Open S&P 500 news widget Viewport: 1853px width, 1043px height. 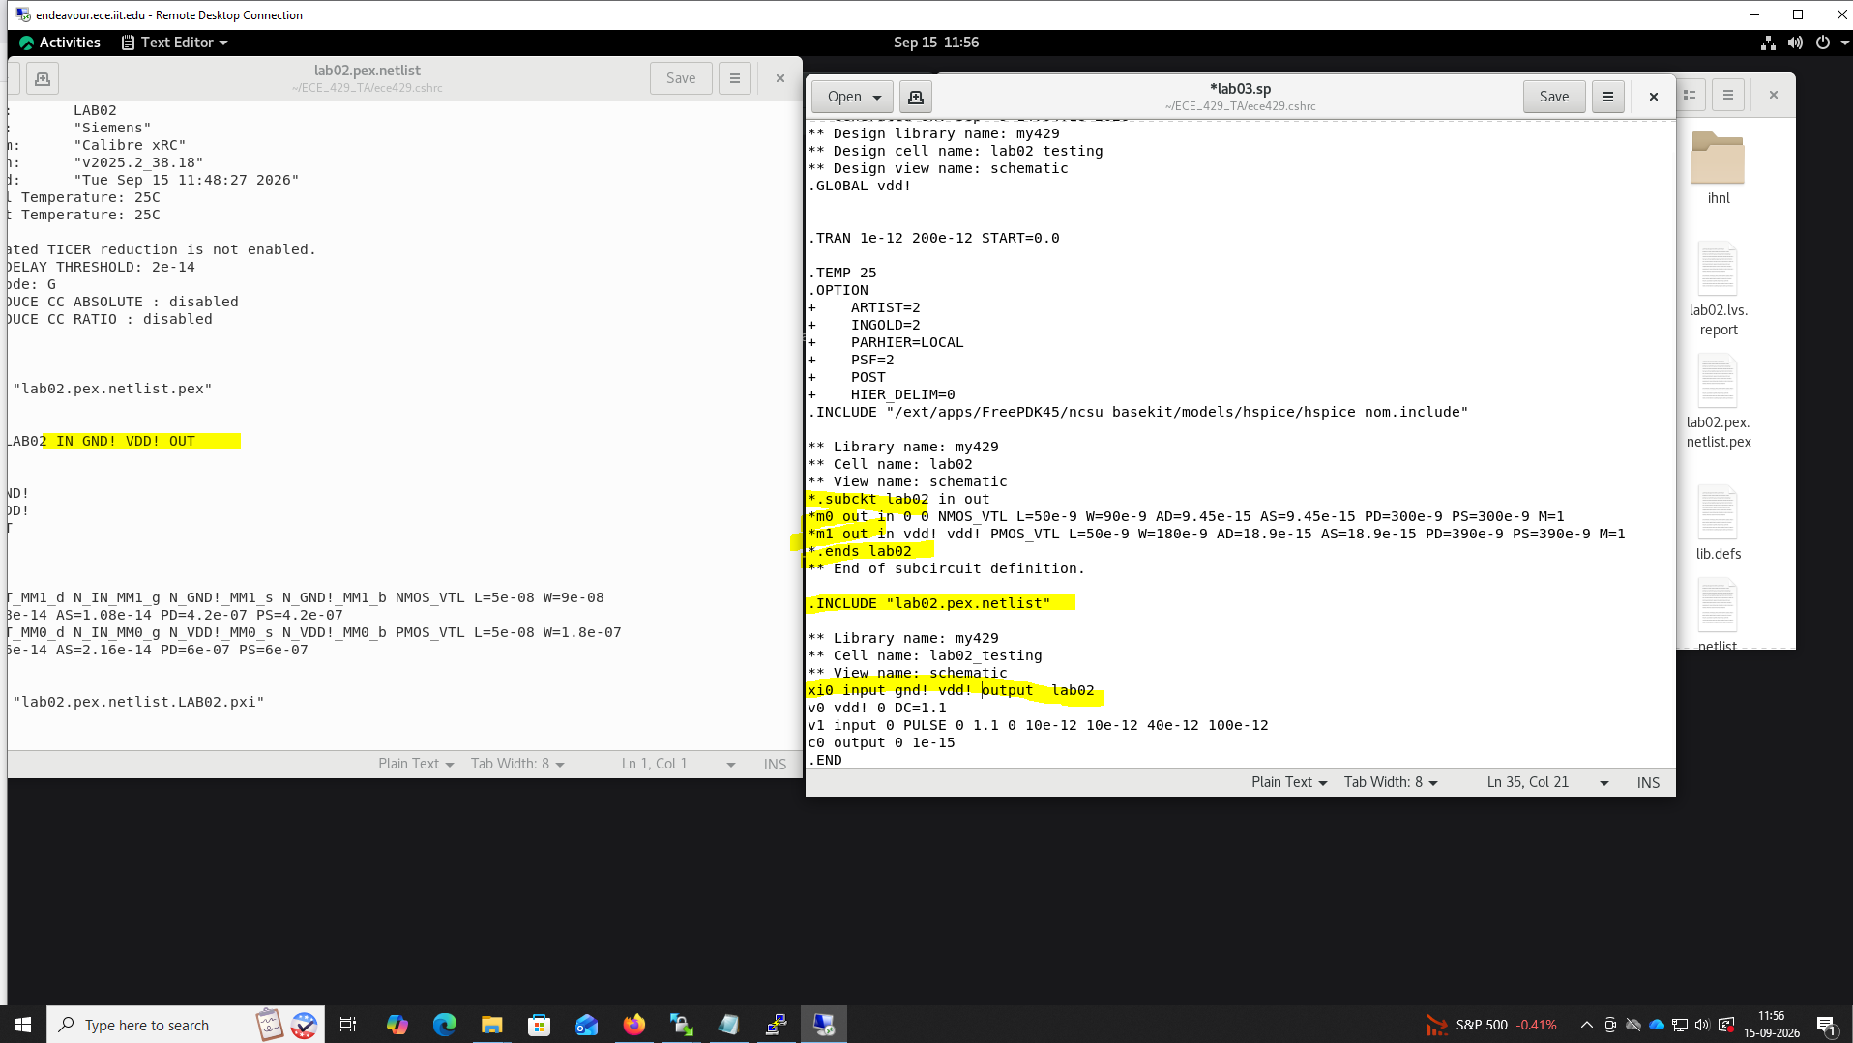pos(1491,1025)
